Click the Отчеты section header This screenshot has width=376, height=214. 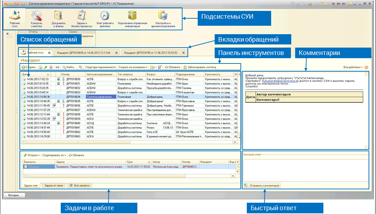coord(33,32)
